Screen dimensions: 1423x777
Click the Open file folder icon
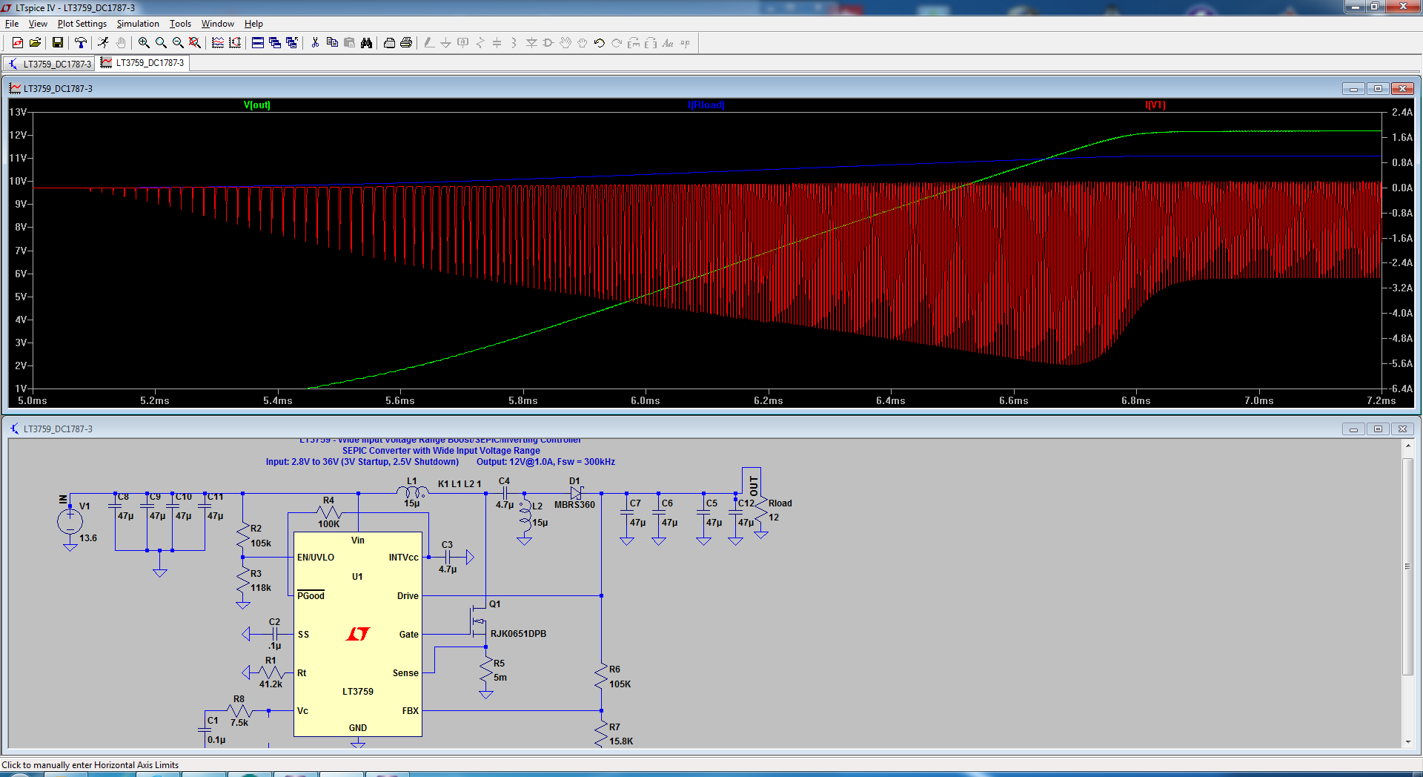pyautogui.click(x=35, y=43)
